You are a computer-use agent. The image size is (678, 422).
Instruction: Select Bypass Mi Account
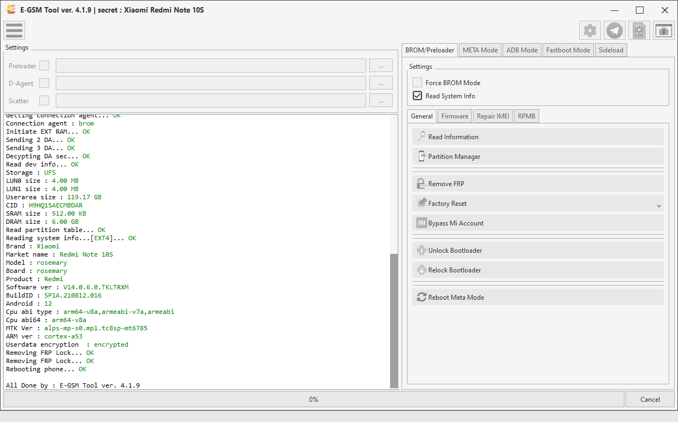[538, 223]
